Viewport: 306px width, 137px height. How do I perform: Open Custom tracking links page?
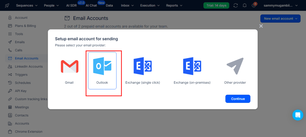pos(31,99)
